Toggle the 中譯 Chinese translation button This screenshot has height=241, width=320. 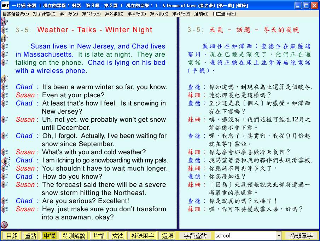coord(49,236)
